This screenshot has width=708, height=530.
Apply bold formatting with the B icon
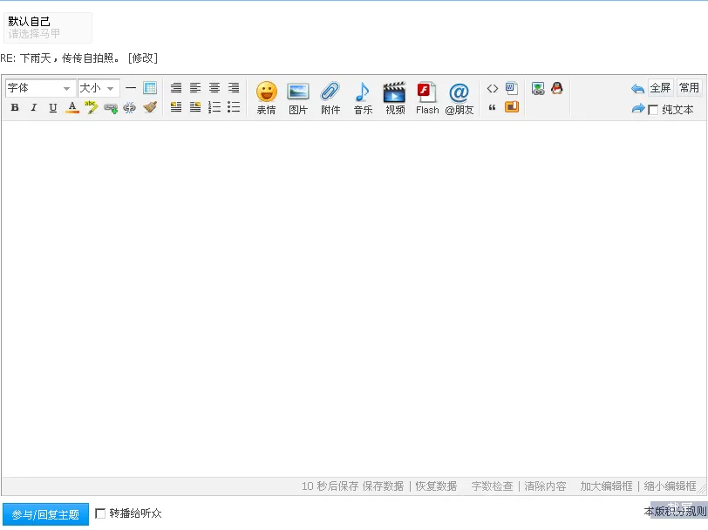(14, 106)
